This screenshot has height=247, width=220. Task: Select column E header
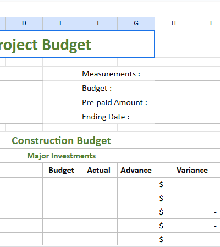click(62, 23)
